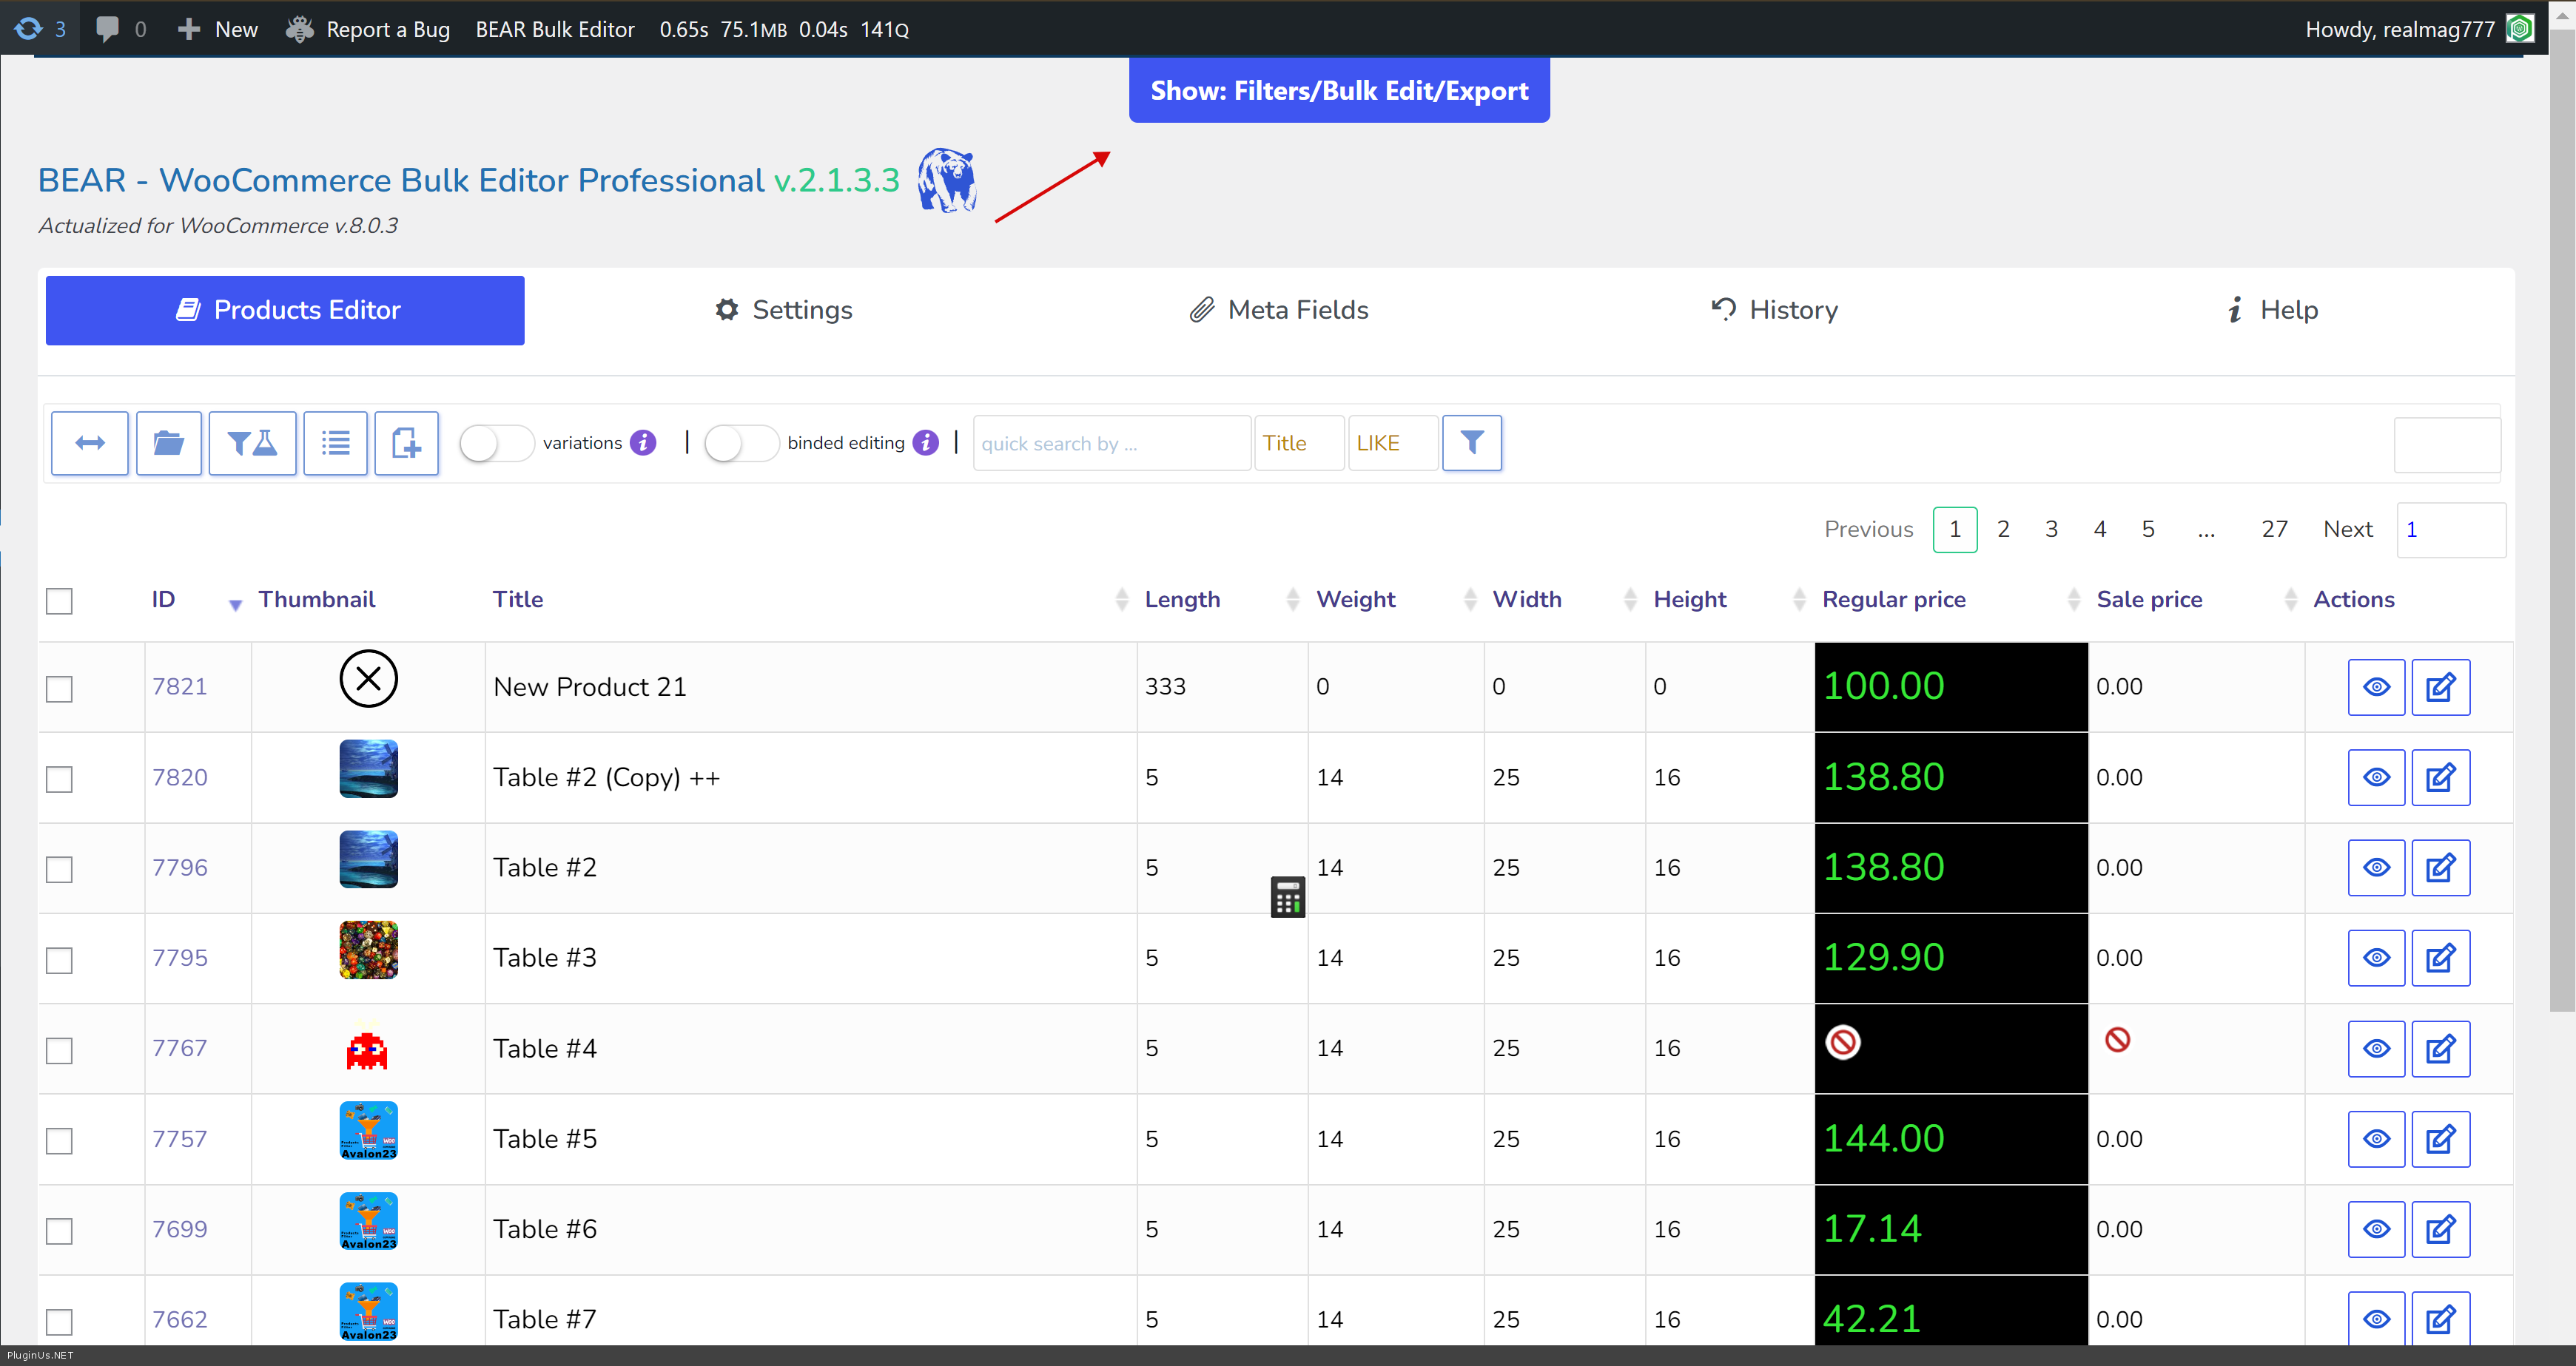Open BEAR Bulk Editor admin bar link
Viewport: 2576px width, 1366px height.
coord(555,29)
